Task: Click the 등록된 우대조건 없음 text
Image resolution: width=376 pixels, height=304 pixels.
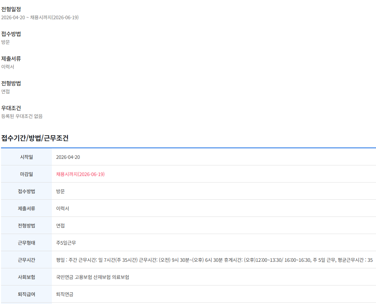Action: click(x=22, y=116)
